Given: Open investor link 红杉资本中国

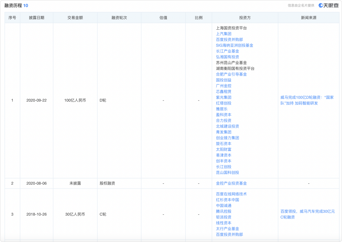Looking at the screenshot, I should pyautogui.click(x=227, y=200).
